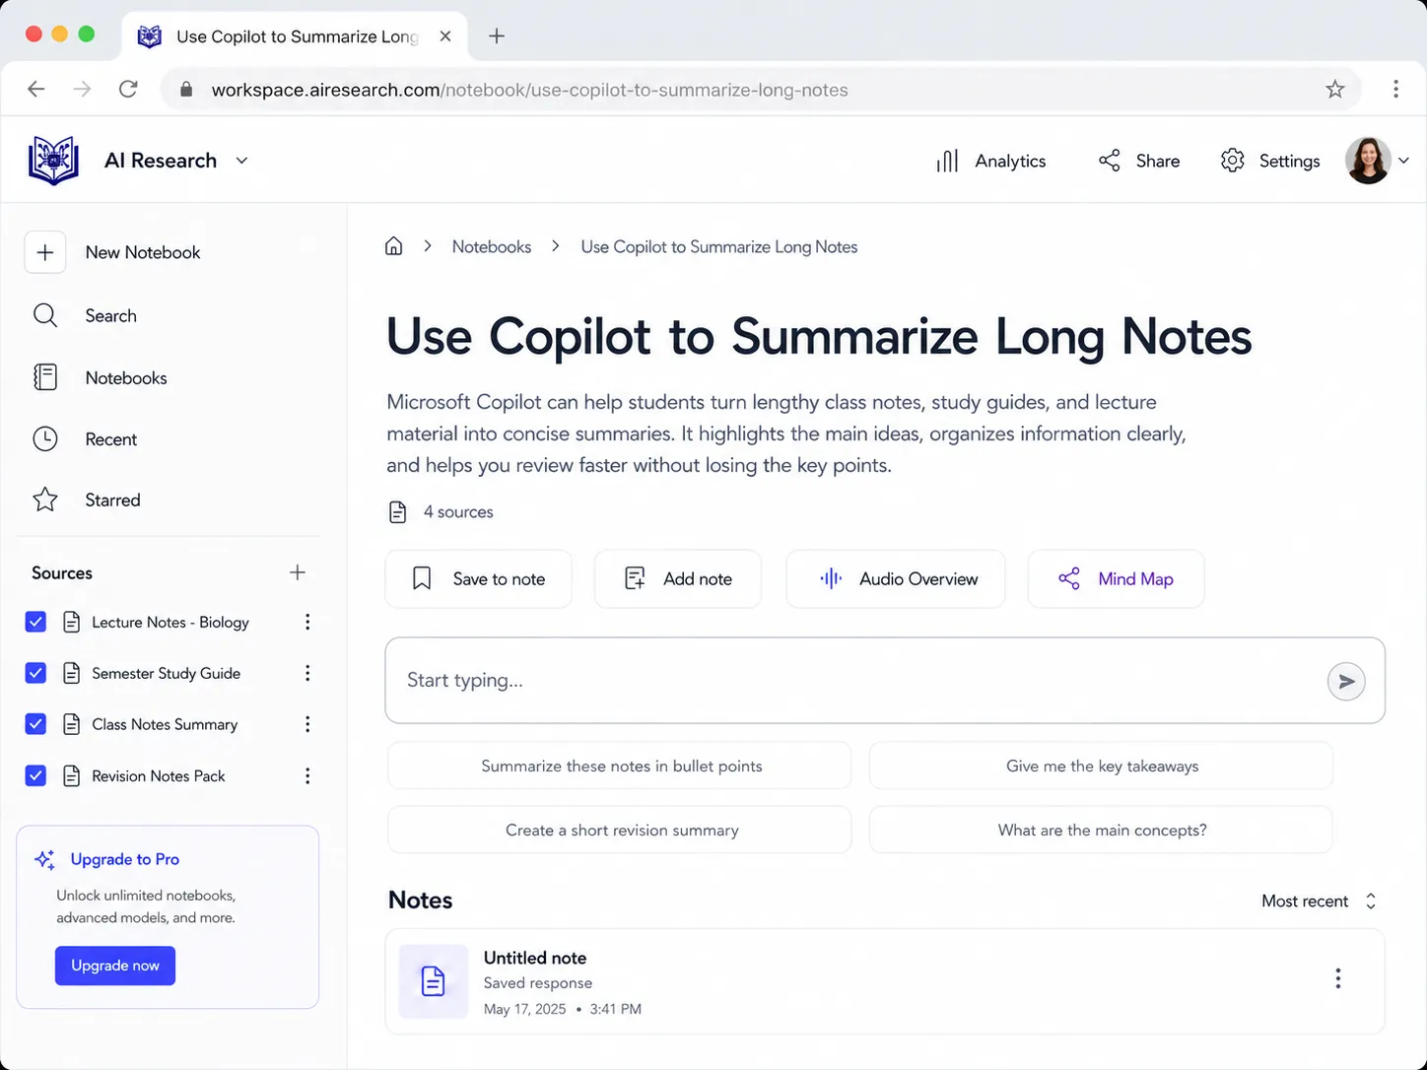Click the send arrow button

click(1346, 681)
